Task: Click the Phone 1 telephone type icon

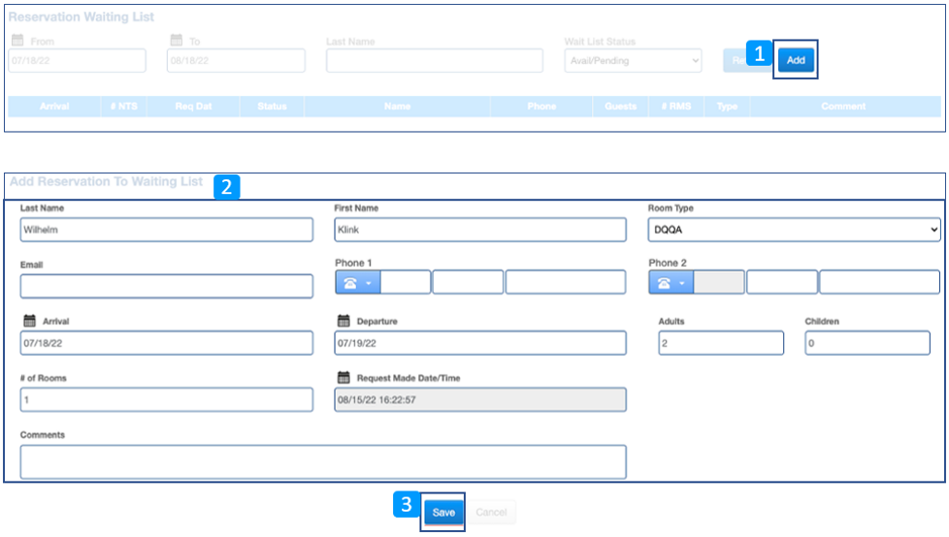Action: (x=357, y=283)
